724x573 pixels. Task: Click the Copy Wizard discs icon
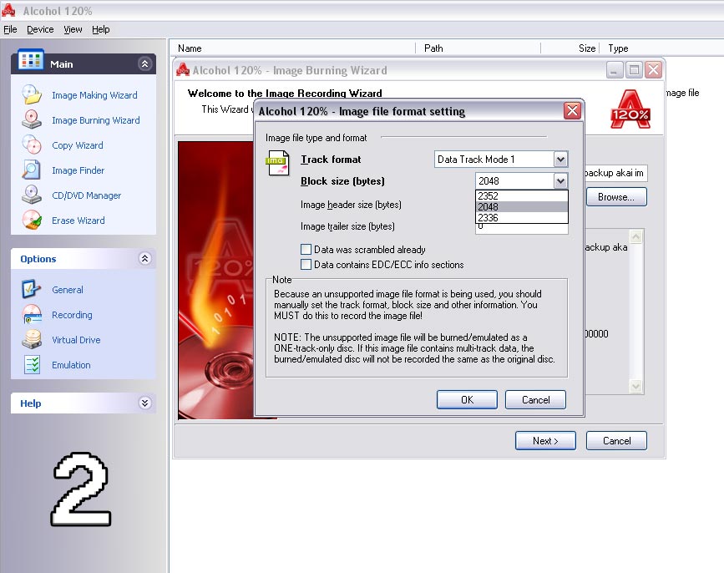[32, 145]
